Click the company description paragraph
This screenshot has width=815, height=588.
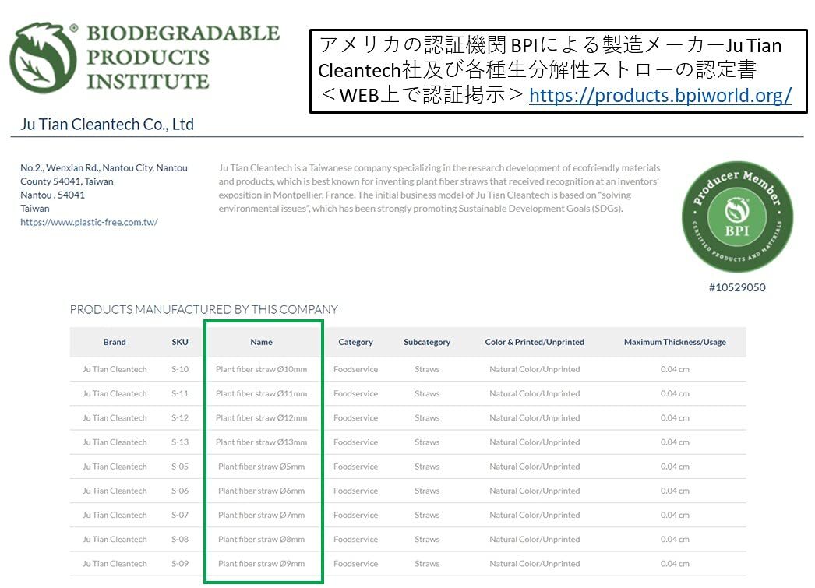tap(439, 188)
